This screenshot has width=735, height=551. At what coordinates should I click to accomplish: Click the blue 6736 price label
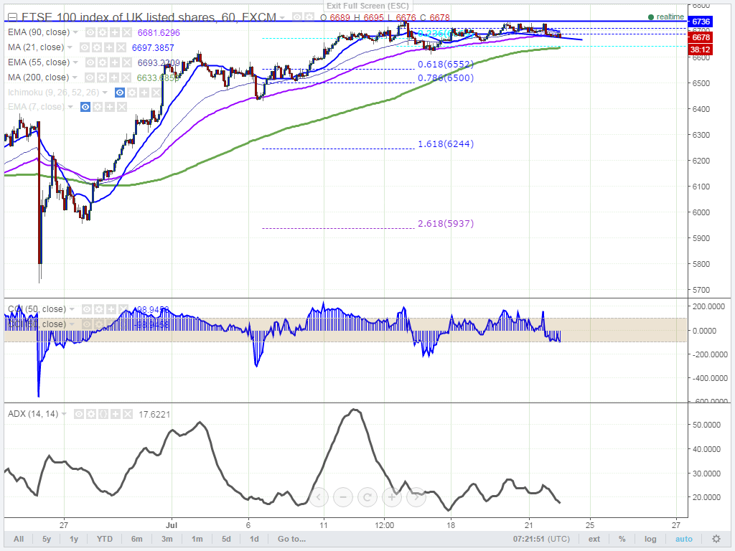pyautogui.click(x=701, y=22)
